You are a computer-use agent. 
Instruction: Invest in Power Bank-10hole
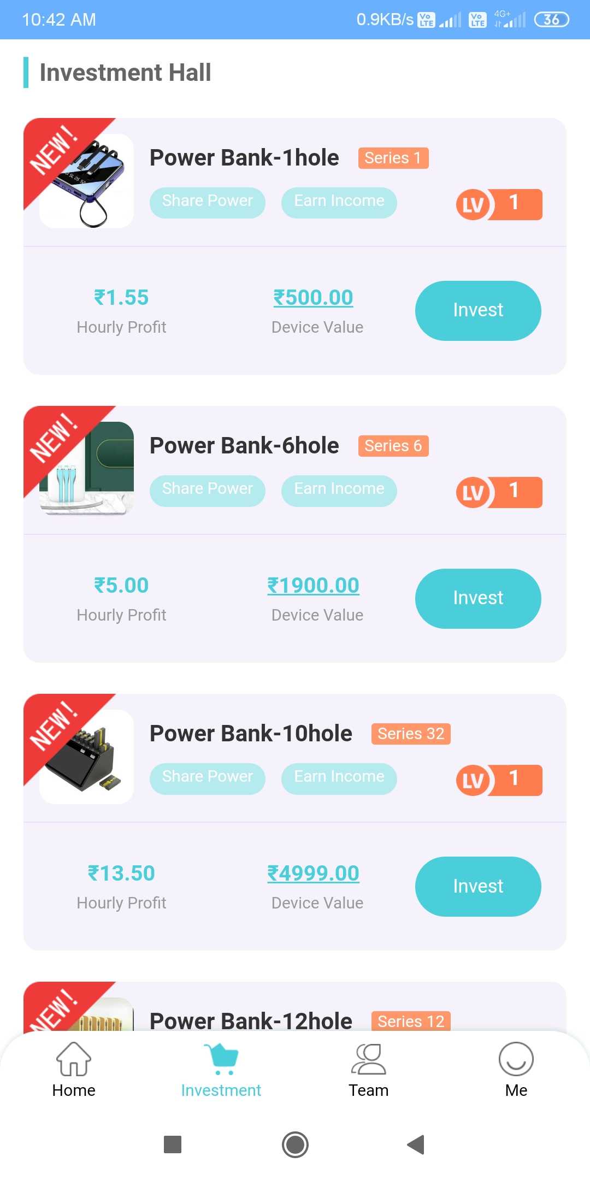pyautogui.click(x=478, y=886)
